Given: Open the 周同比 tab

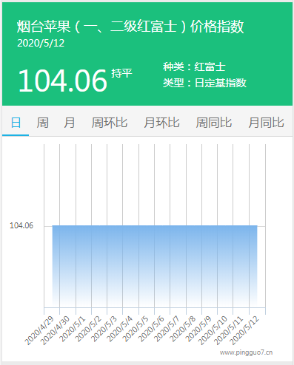Looking at the screenshot, I should coord(214,123).
